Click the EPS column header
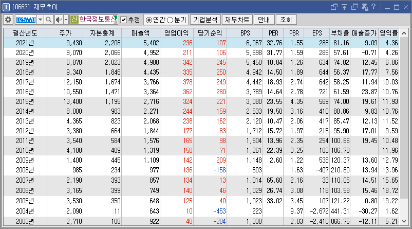This screenshot has width=412, height=229. pyautogui.click(x=317, y=33)
